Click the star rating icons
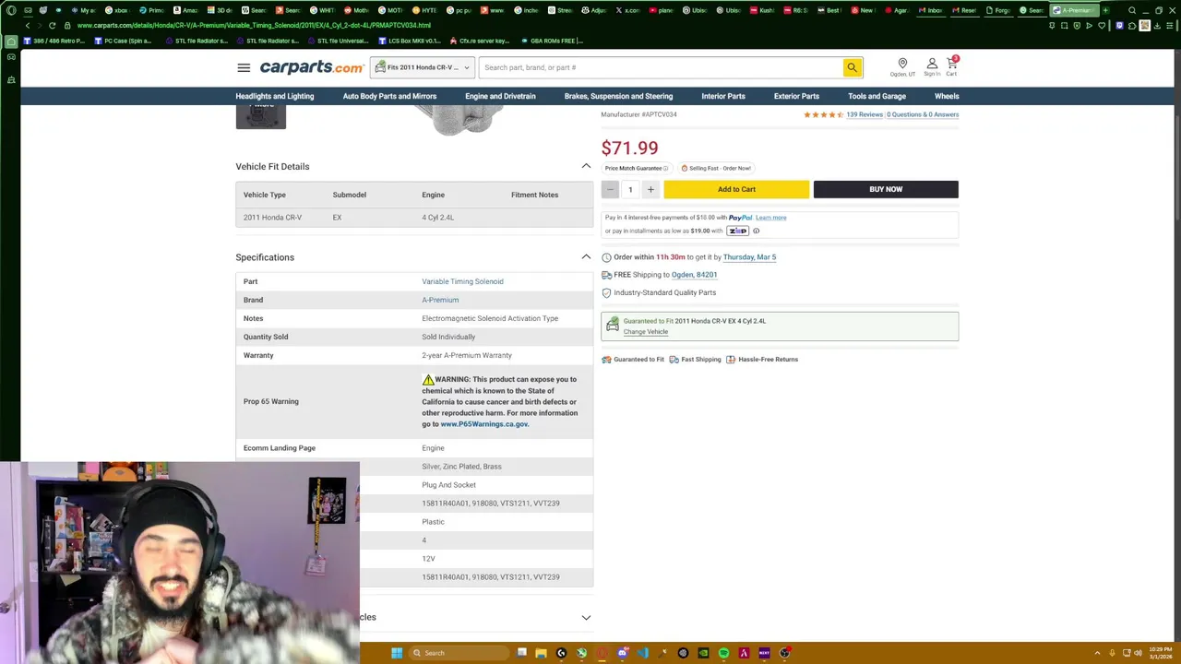 [x=823, y=114]
